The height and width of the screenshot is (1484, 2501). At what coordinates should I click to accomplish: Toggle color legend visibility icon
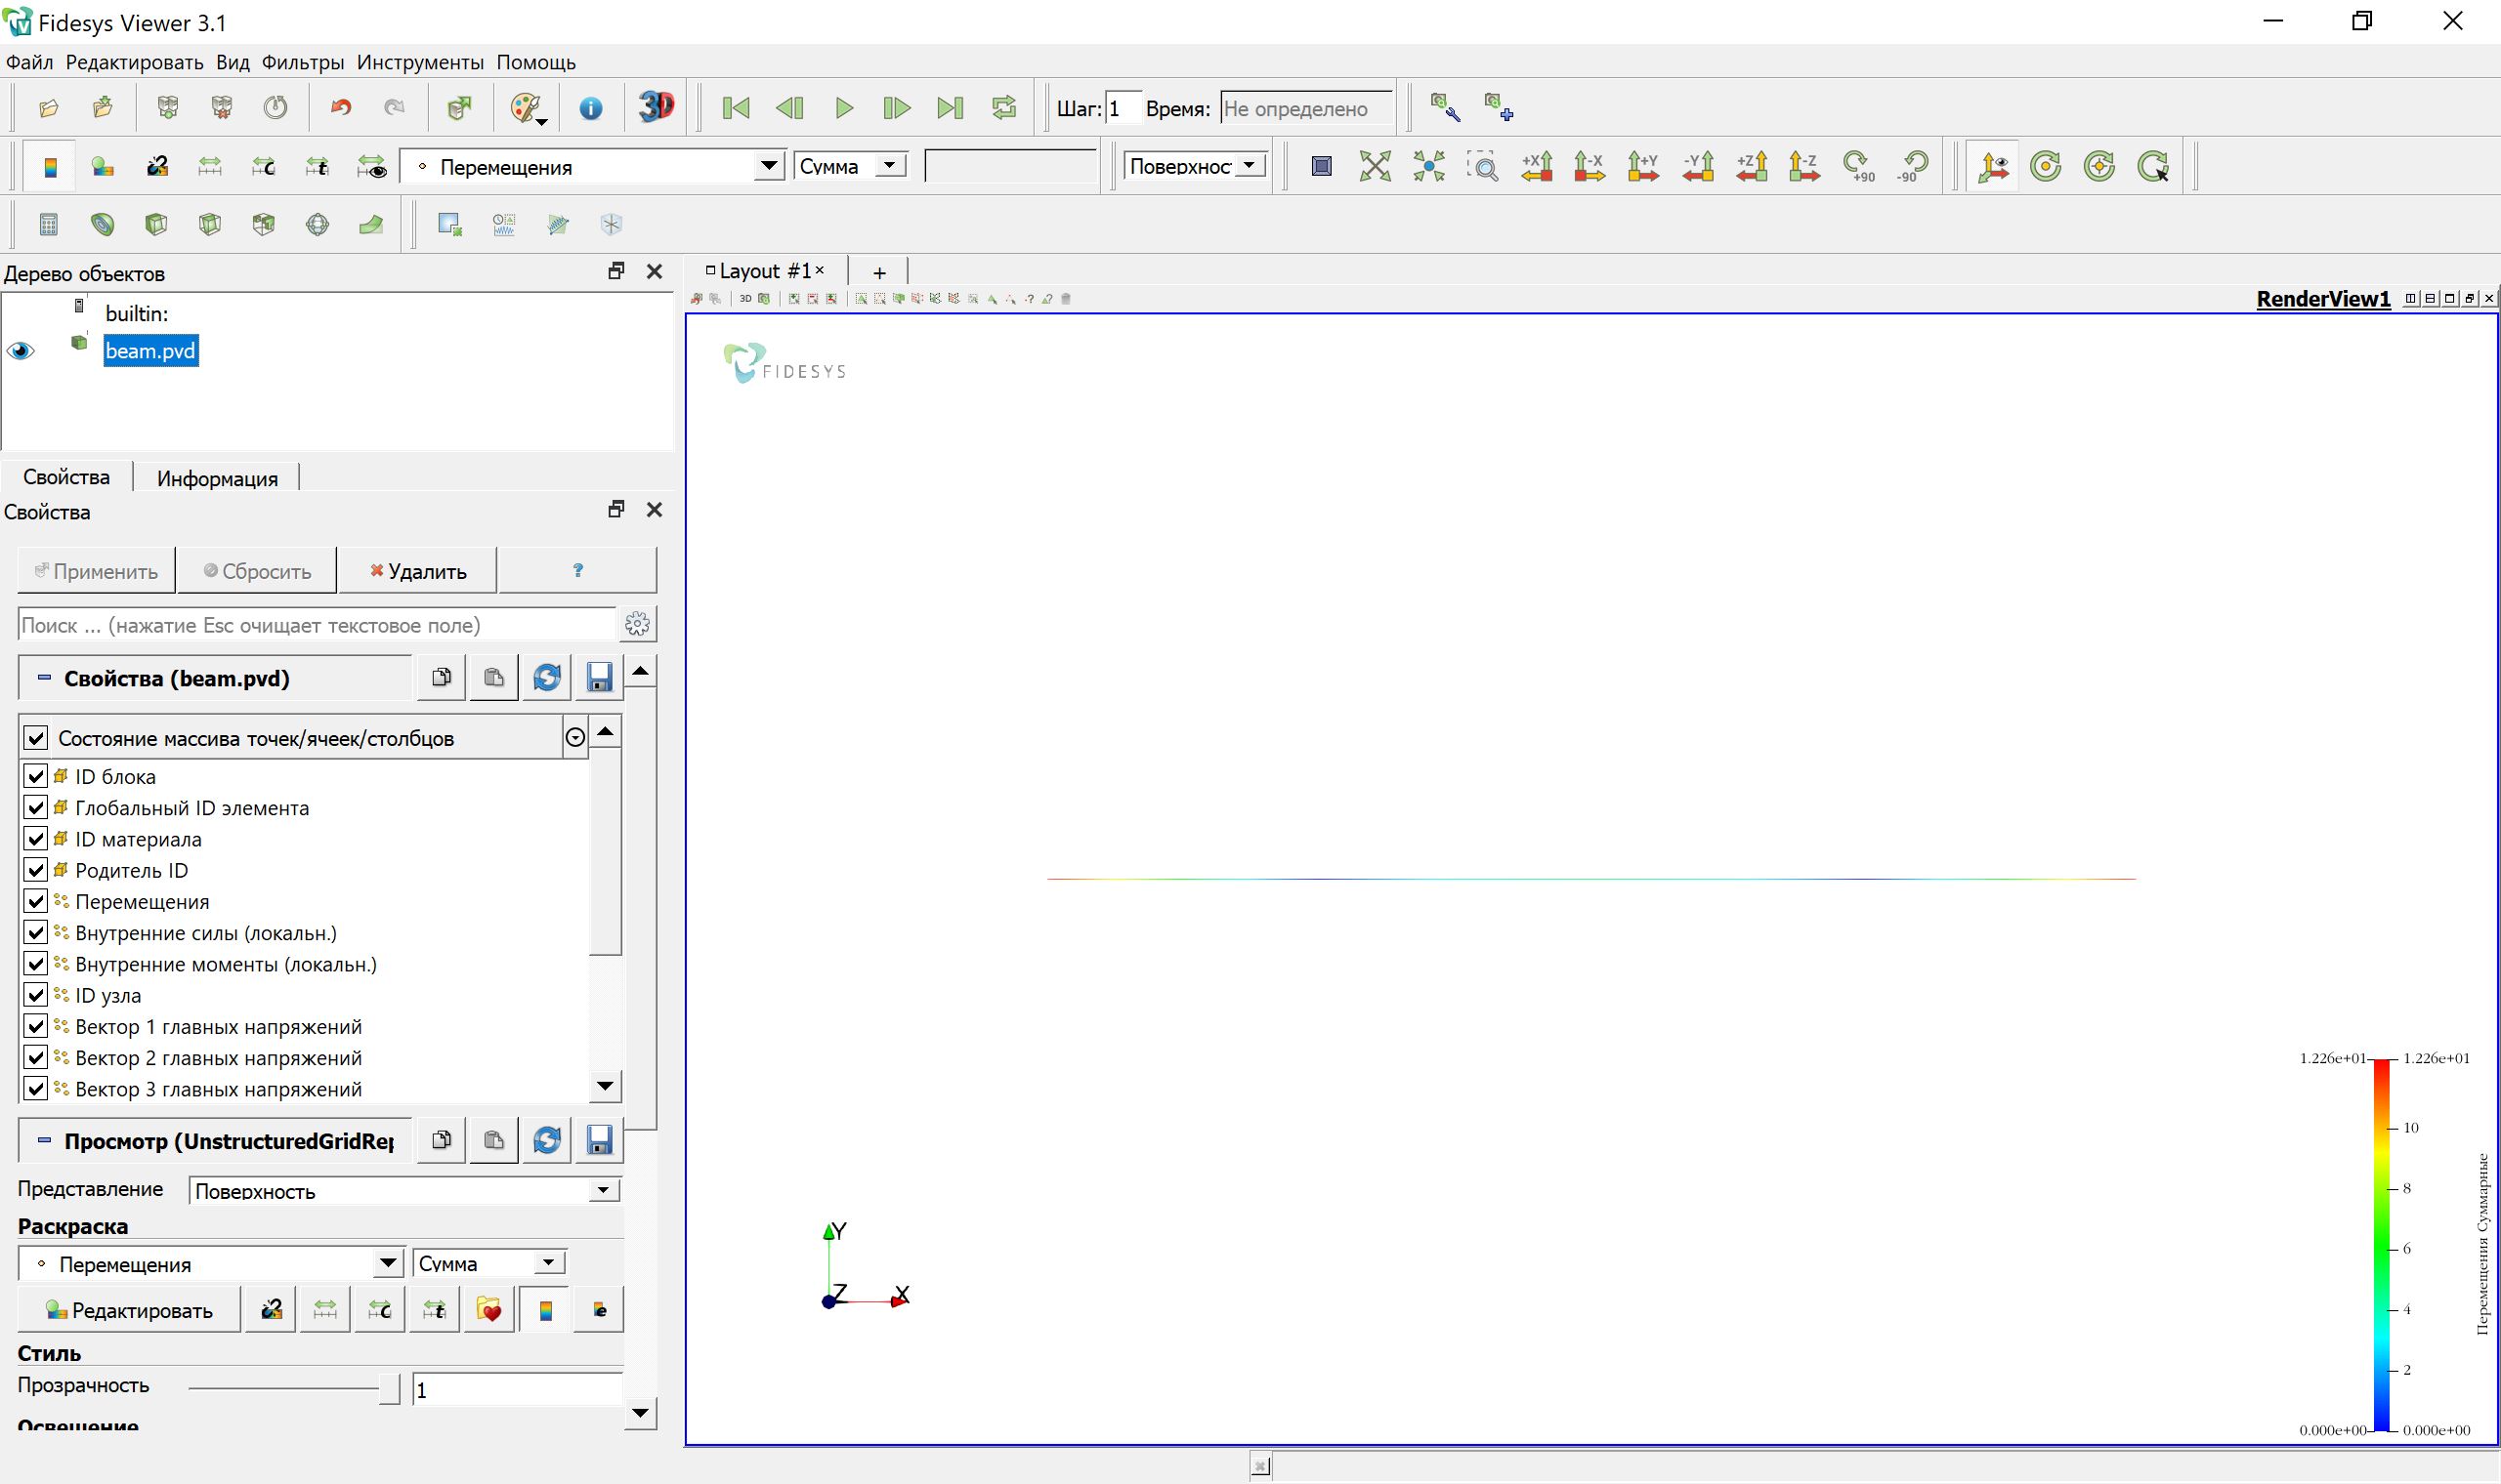[x=49, y=167]
